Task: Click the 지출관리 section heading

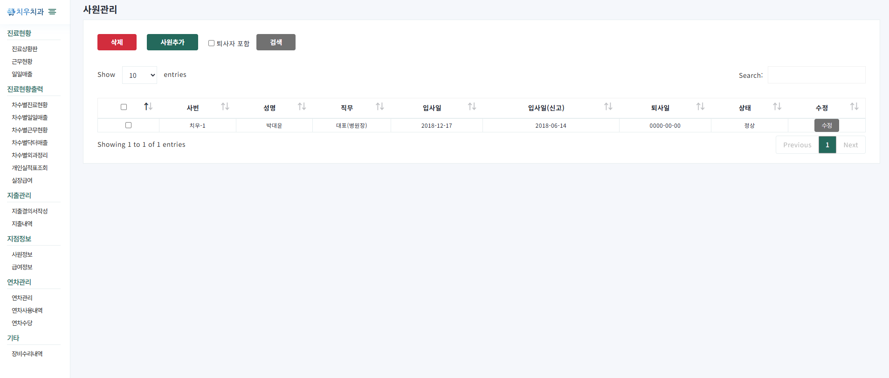Action: click(19, 195)
